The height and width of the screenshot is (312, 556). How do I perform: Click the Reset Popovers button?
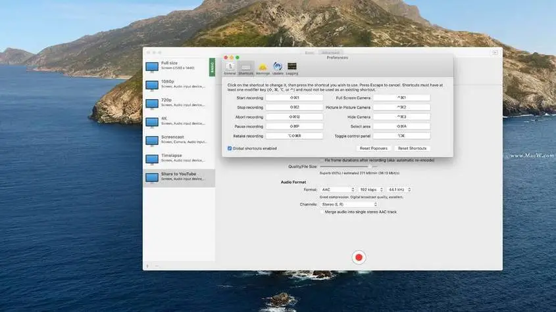(373, 148)
